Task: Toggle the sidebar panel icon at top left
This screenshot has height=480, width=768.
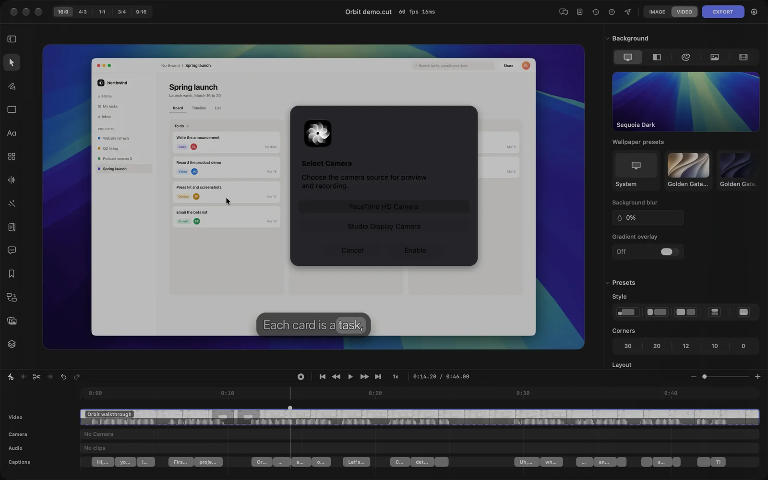Action: coord(12,39)
